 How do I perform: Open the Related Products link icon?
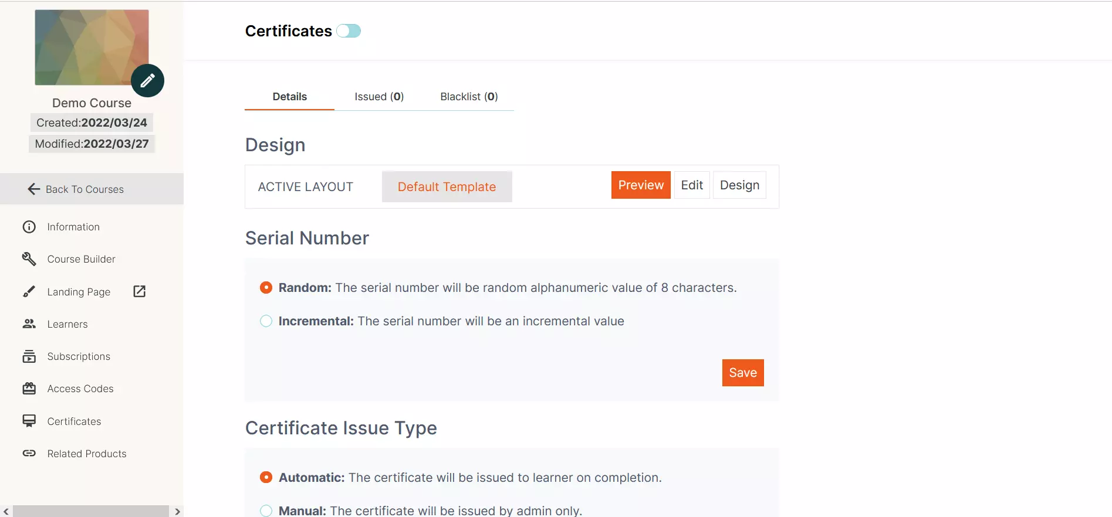[x=29, y=453]
